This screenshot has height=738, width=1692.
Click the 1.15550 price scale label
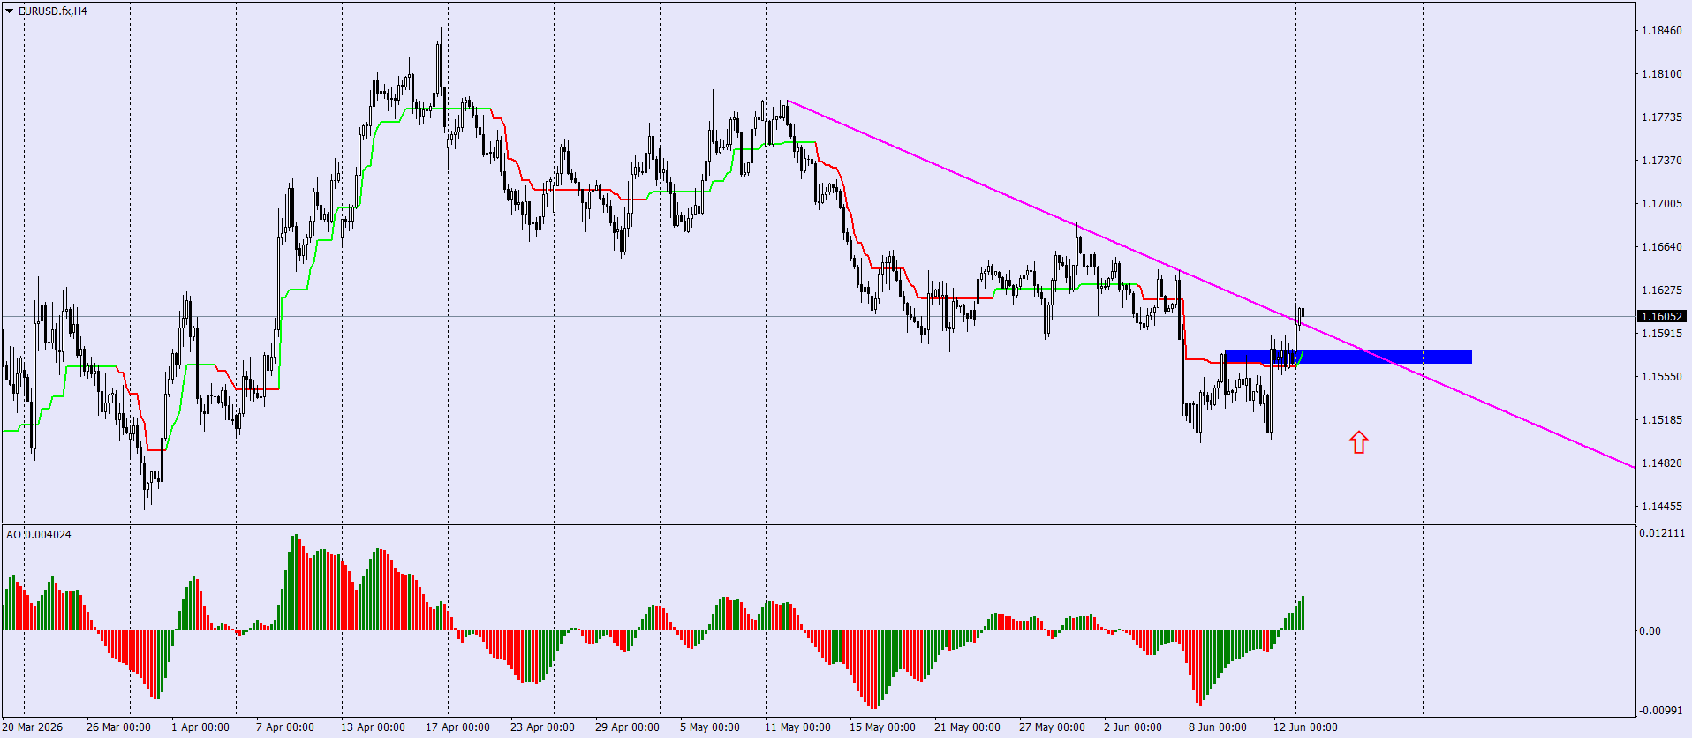(1661, 377)
